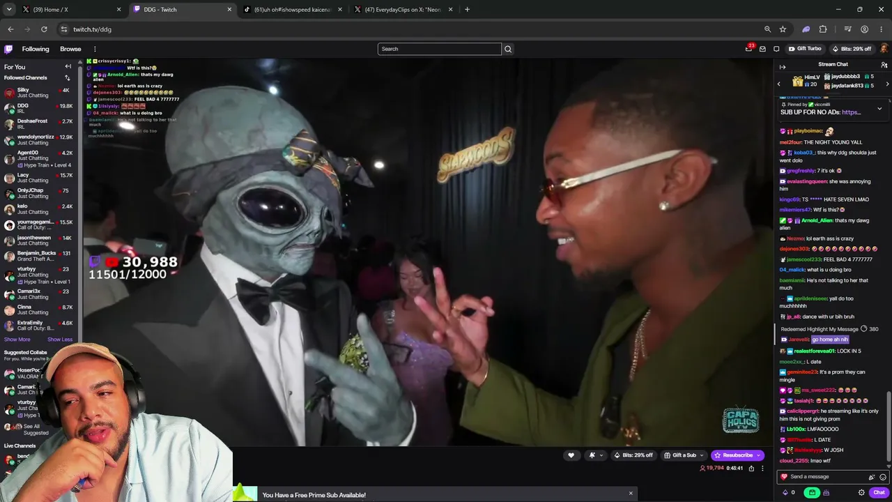Show previous gift leaderboard entry
Viewport: 892px width, 502px height.
click(779, 84)
